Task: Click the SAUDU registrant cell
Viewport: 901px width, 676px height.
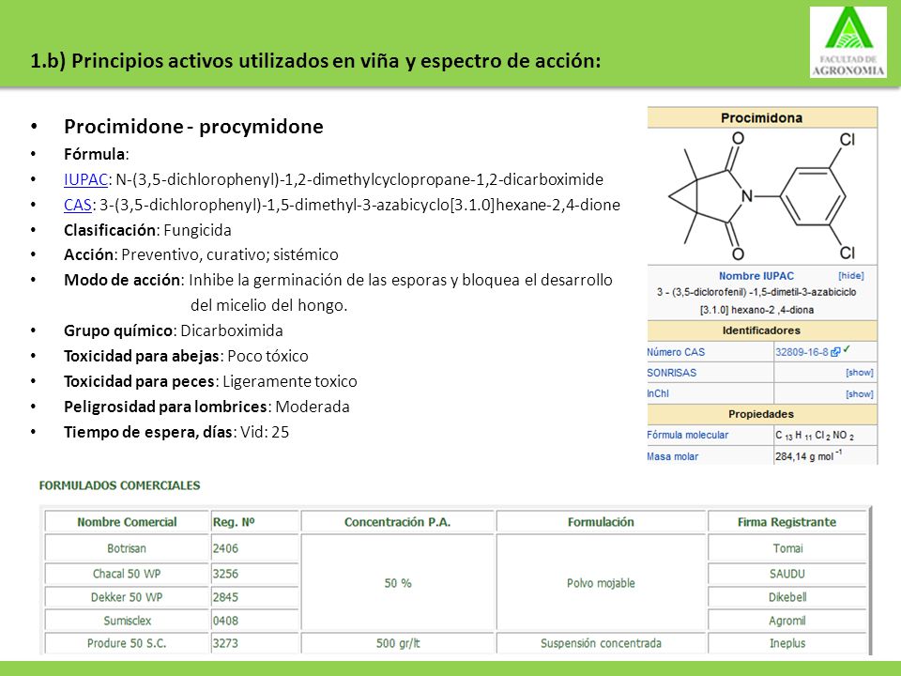Action: coord(787,574)
